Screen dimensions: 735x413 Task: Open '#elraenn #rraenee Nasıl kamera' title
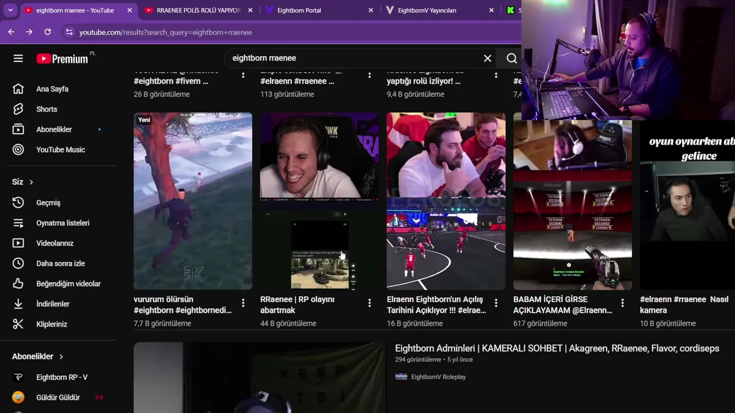click(x=685, y=305)
